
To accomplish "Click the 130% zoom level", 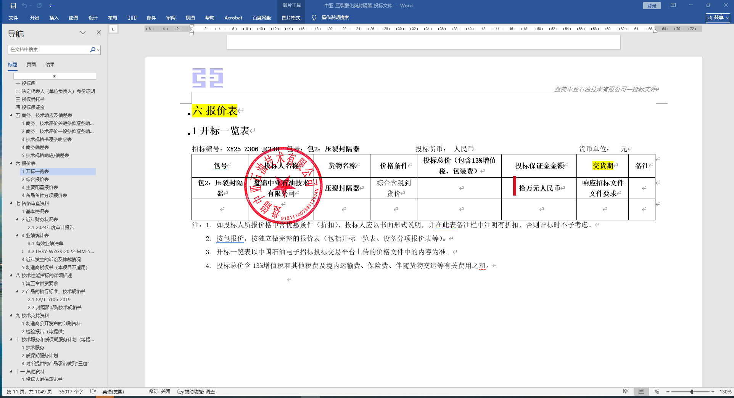I will click(x=725, y=392).
